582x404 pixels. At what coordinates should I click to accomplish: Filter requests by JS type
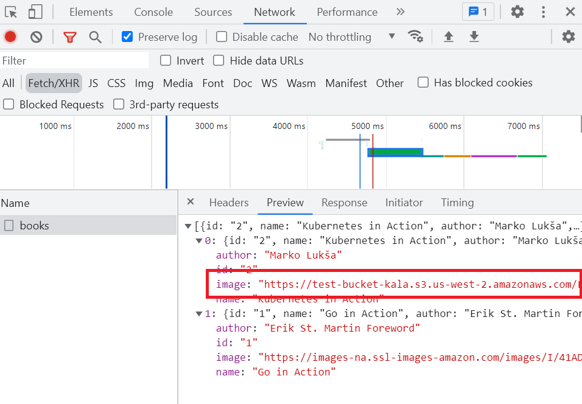93,83
